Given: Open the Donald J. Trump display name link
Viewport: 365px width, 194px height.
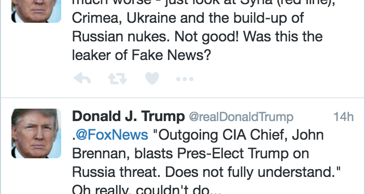Looking at the screenshot, I should point(128,116).
